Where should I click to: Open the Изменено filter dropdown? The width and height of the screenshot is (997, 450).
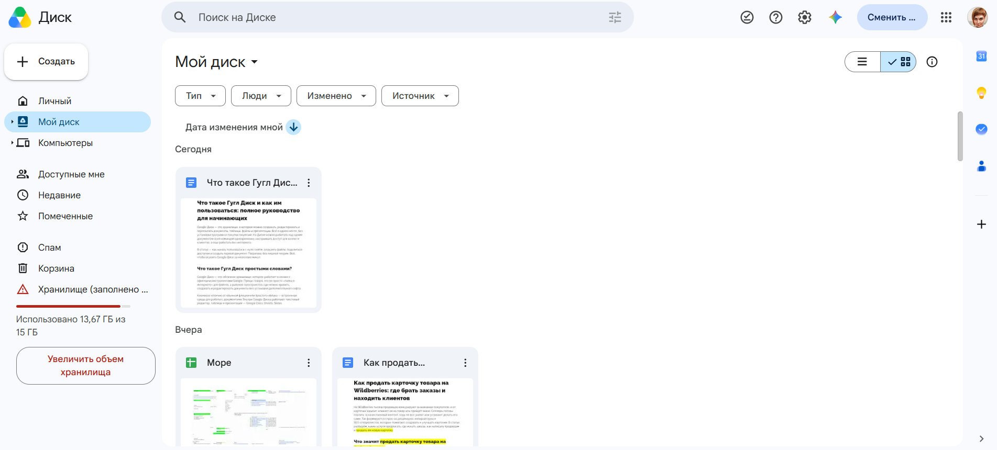[336, 96]
